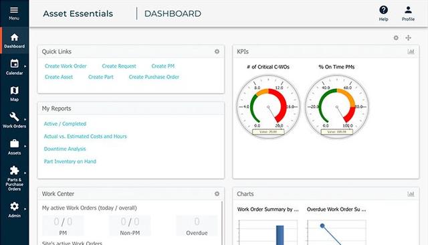Open dashboard settings gear icon
The width and height of the screenshot is (428, 245).
coord(396,38)
